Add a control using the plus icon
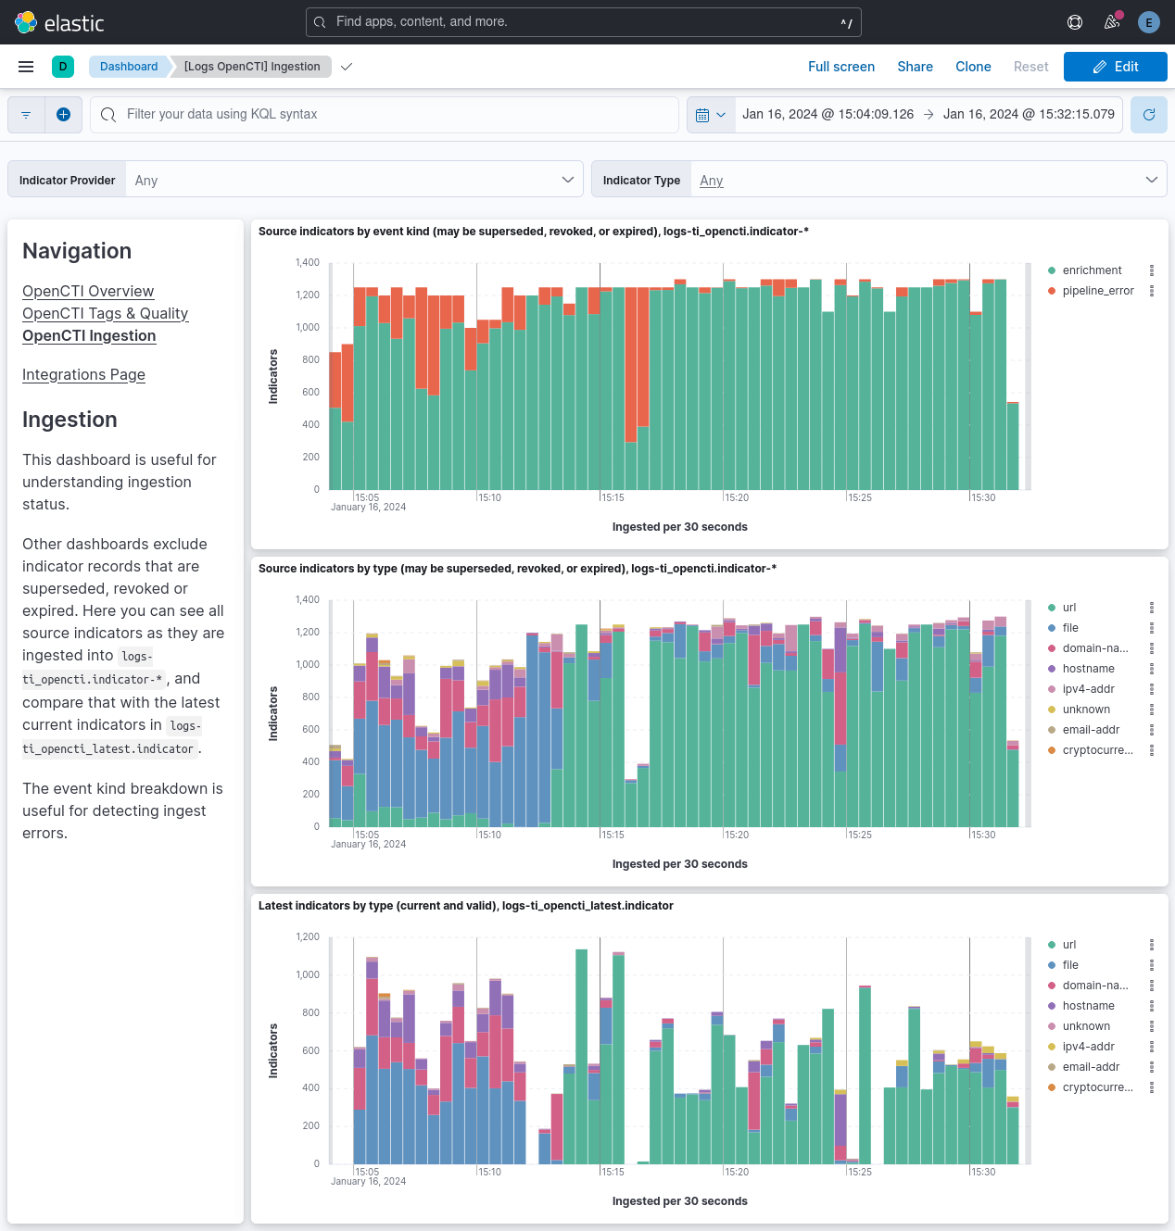This screenshot has height=1231, width=1175. [x=63, y=114]
